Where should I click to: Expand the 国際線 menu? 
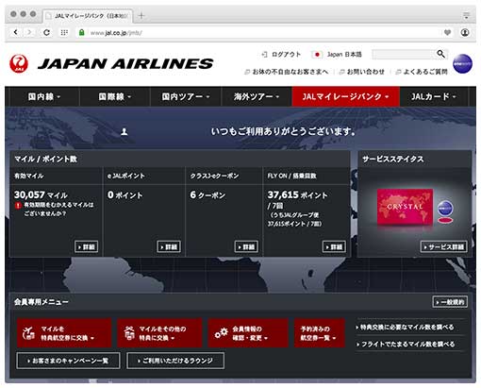115,96
